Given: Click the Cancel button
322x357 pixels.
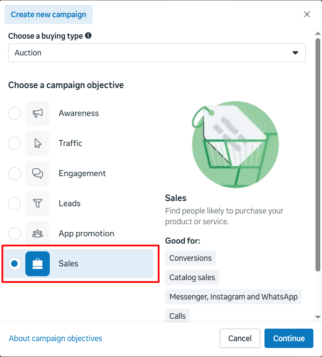Looking at the screenshot, I should point(240,339).
